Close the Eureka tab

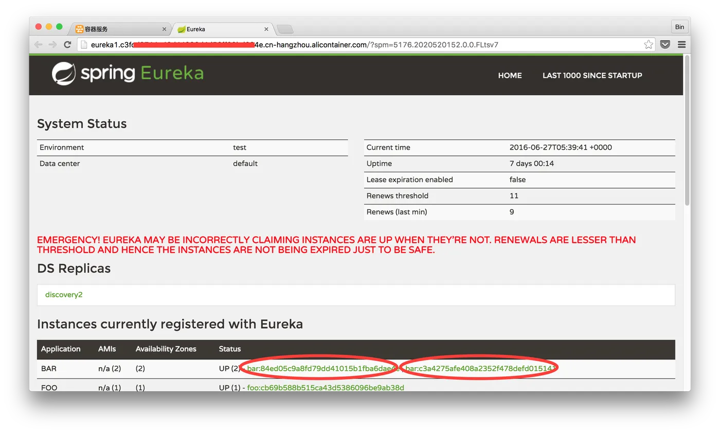point(266,29)
